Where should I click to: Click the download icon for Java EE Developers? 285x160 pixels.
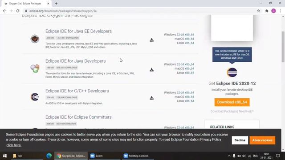[x=151, y=40]
